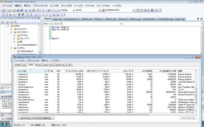Collapse the システム folder node
The width and height of the screenshot is (204, 127).
[11, 48]
